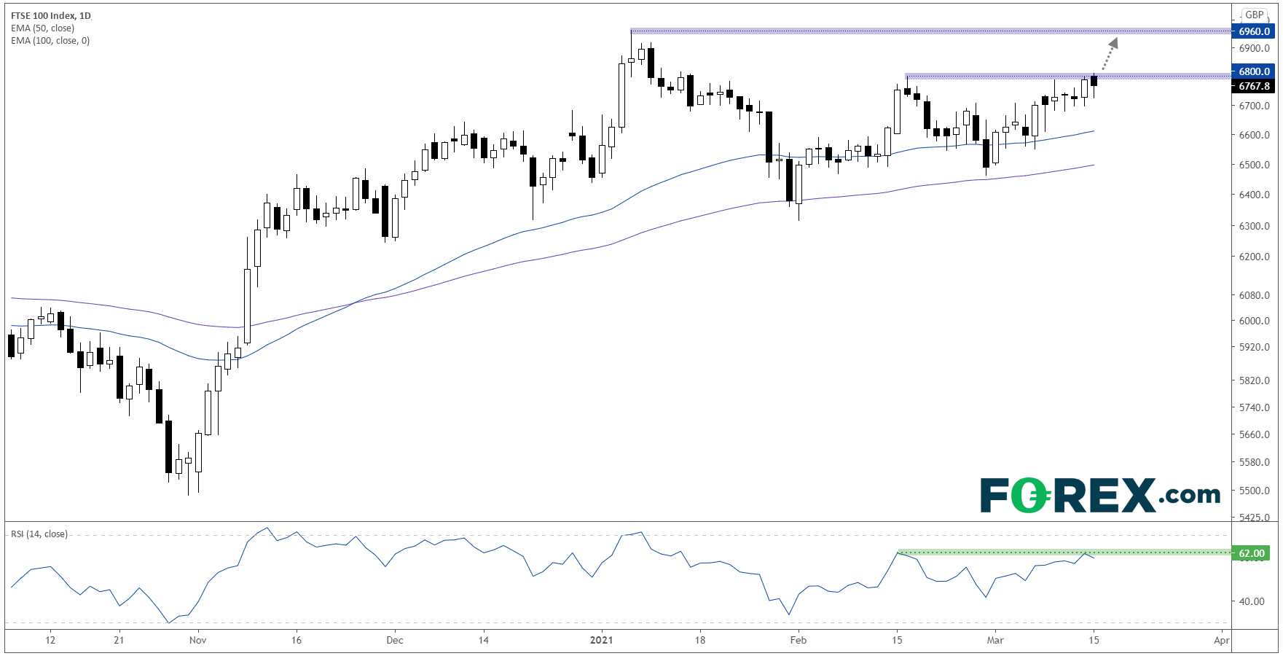Click the Nov label on the time axis
Viewport: 1283px width, 656px height.
pos(197,640)
